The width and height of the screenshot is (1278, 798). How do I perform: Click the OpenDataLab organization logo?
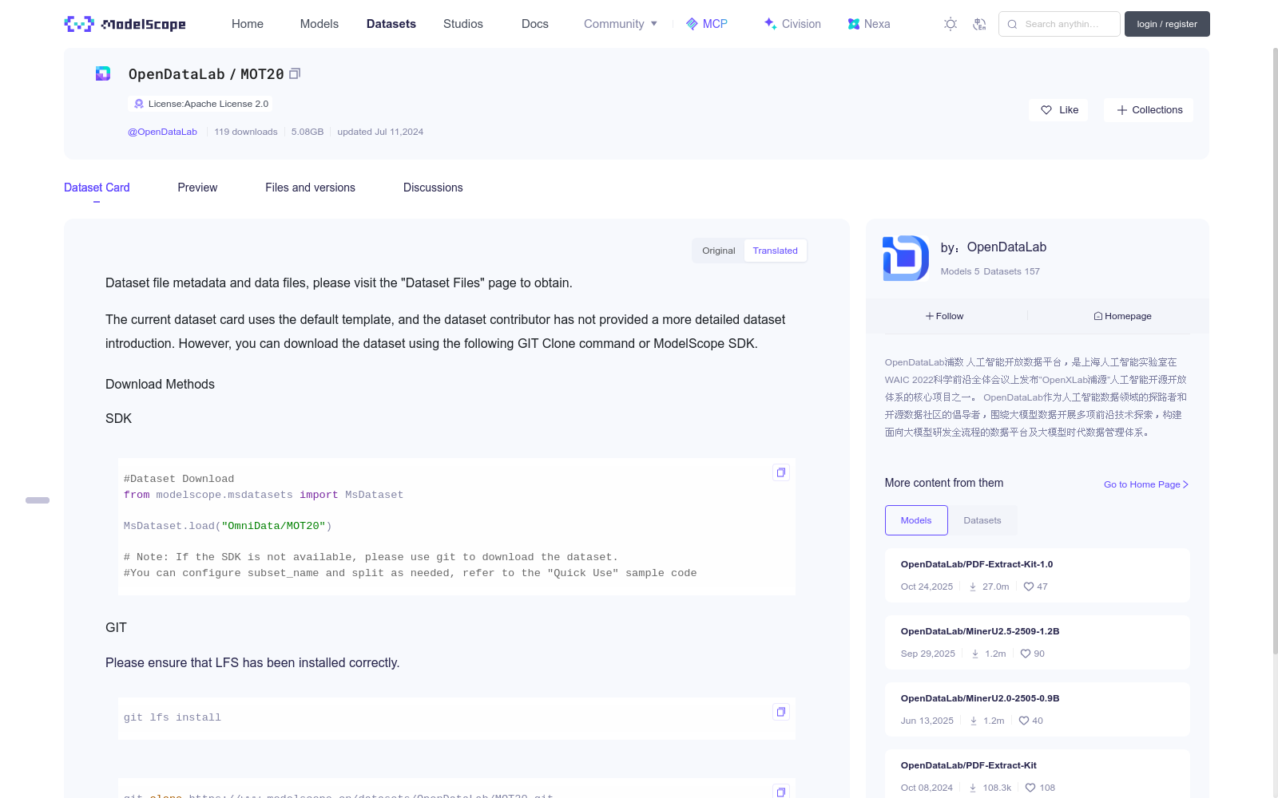pos(906,258)
